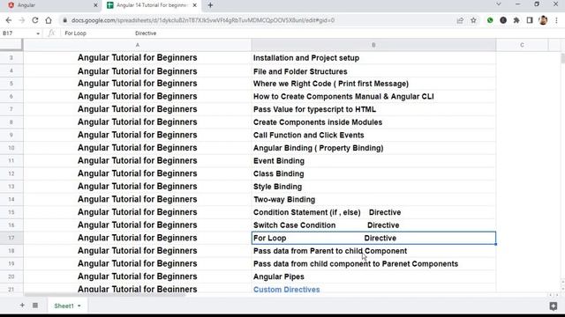565x317 pixels.
Task: Open Chrome three-dot menu
Action: [557, 20]
